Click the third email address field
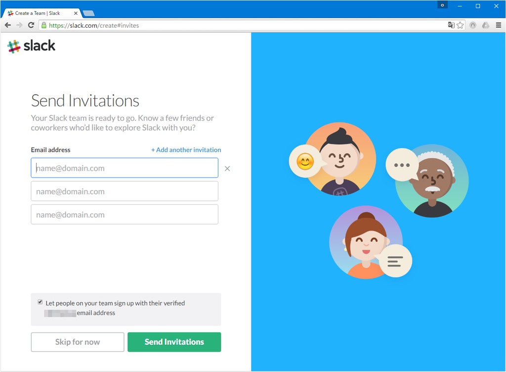The image size is (506, 372). (x=125, y=214)
